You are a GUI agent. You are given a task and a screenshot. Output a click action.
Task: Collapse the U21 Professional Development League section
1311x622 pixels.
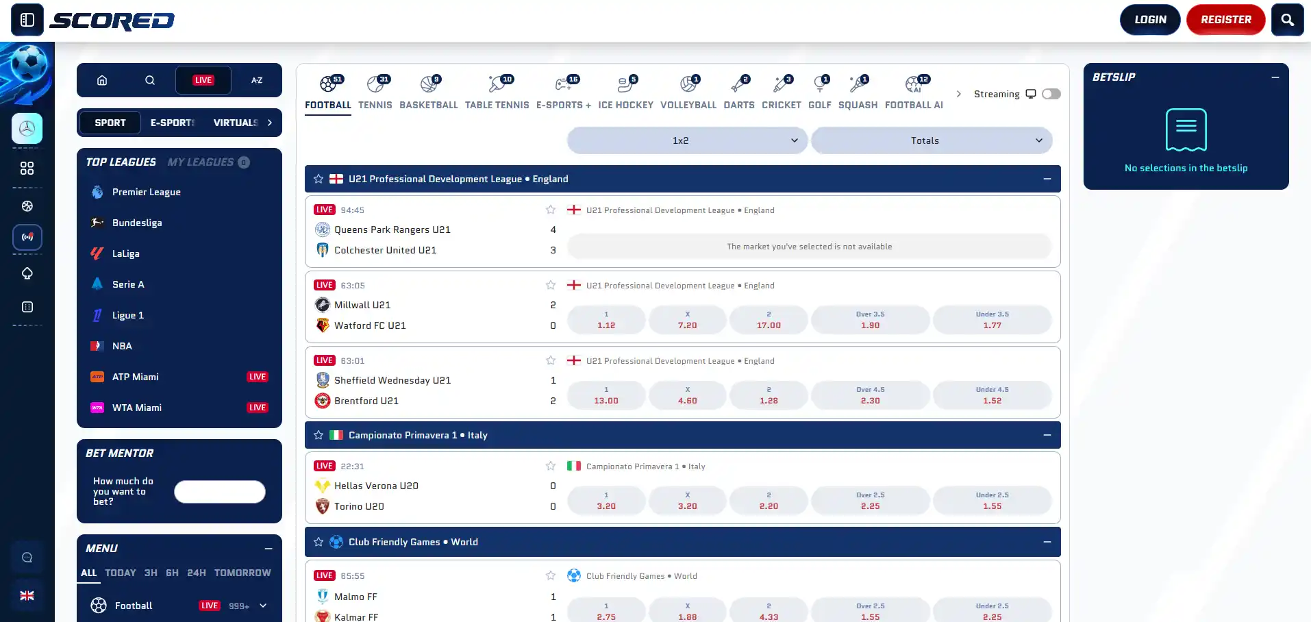tap(1047, 179)
